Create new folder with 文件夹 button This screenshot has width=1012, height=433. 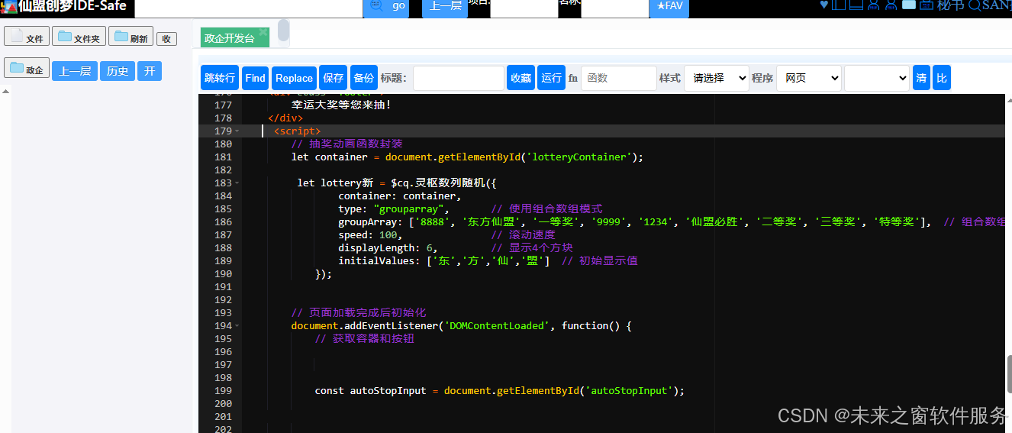click(x=79, y=36)
